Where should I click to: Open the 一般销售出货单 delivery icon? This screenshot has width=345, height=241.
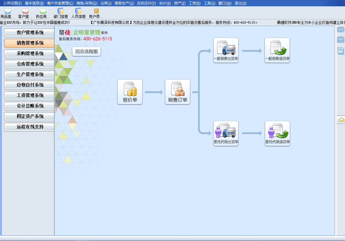pos(226,50)
